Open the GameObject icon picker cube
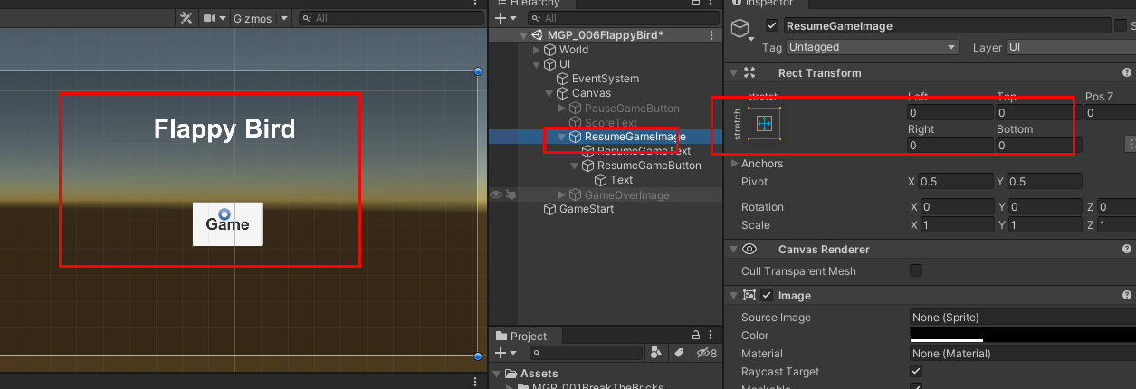The image size is (1136, 389). click(741, 30)
